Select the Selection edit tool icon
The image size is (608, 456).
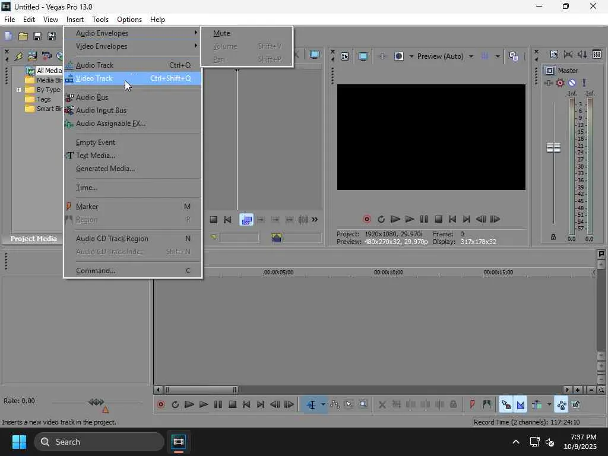[349, 404]
